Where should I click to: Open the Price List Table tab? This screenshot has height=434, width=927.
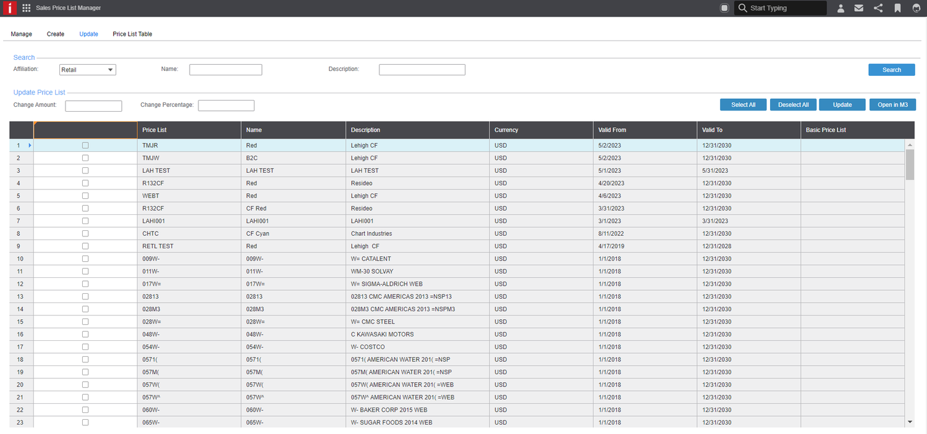pos(132,34)
